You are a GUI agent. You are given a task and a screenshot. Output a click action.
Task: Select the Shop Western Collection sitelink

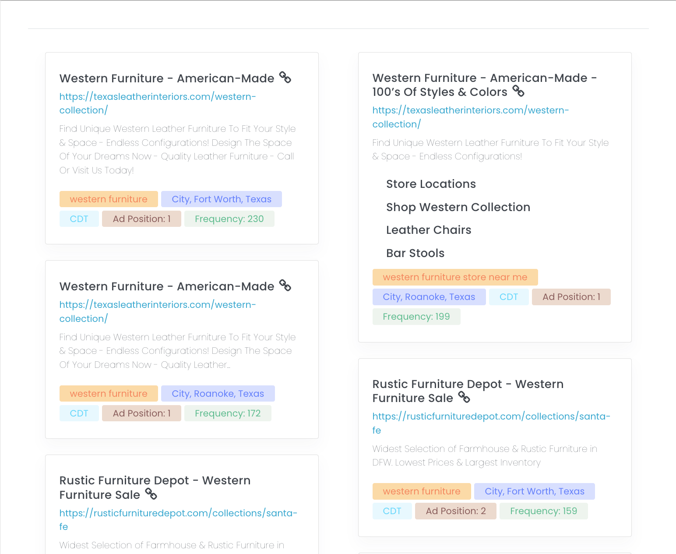tap(458, 207)
